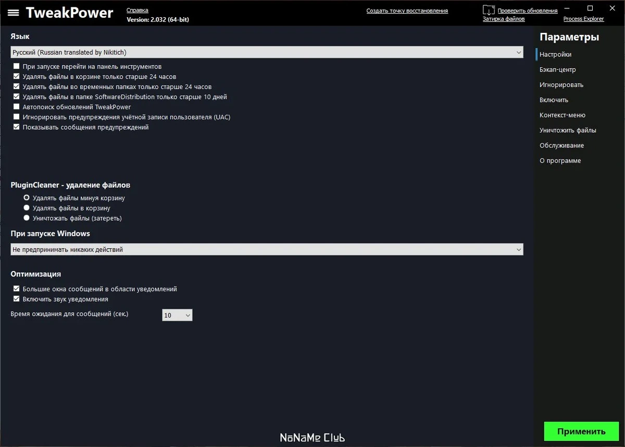Click the 'Язык' heading
This screenshot has width=625, height=447.
(20, 36)
